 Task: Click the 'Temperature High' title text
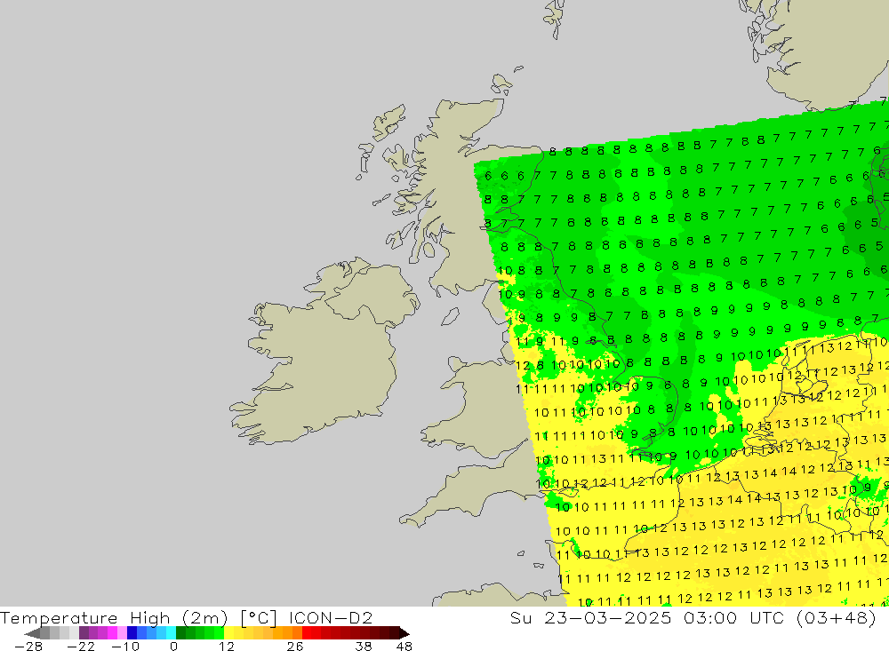[85, 617]
